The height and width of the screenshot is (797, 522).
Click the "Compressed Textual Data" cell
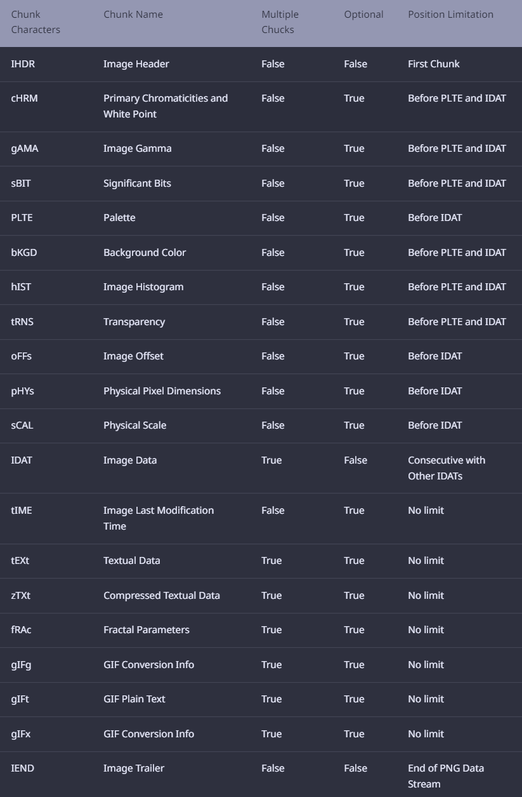click(x=162, y=596)
